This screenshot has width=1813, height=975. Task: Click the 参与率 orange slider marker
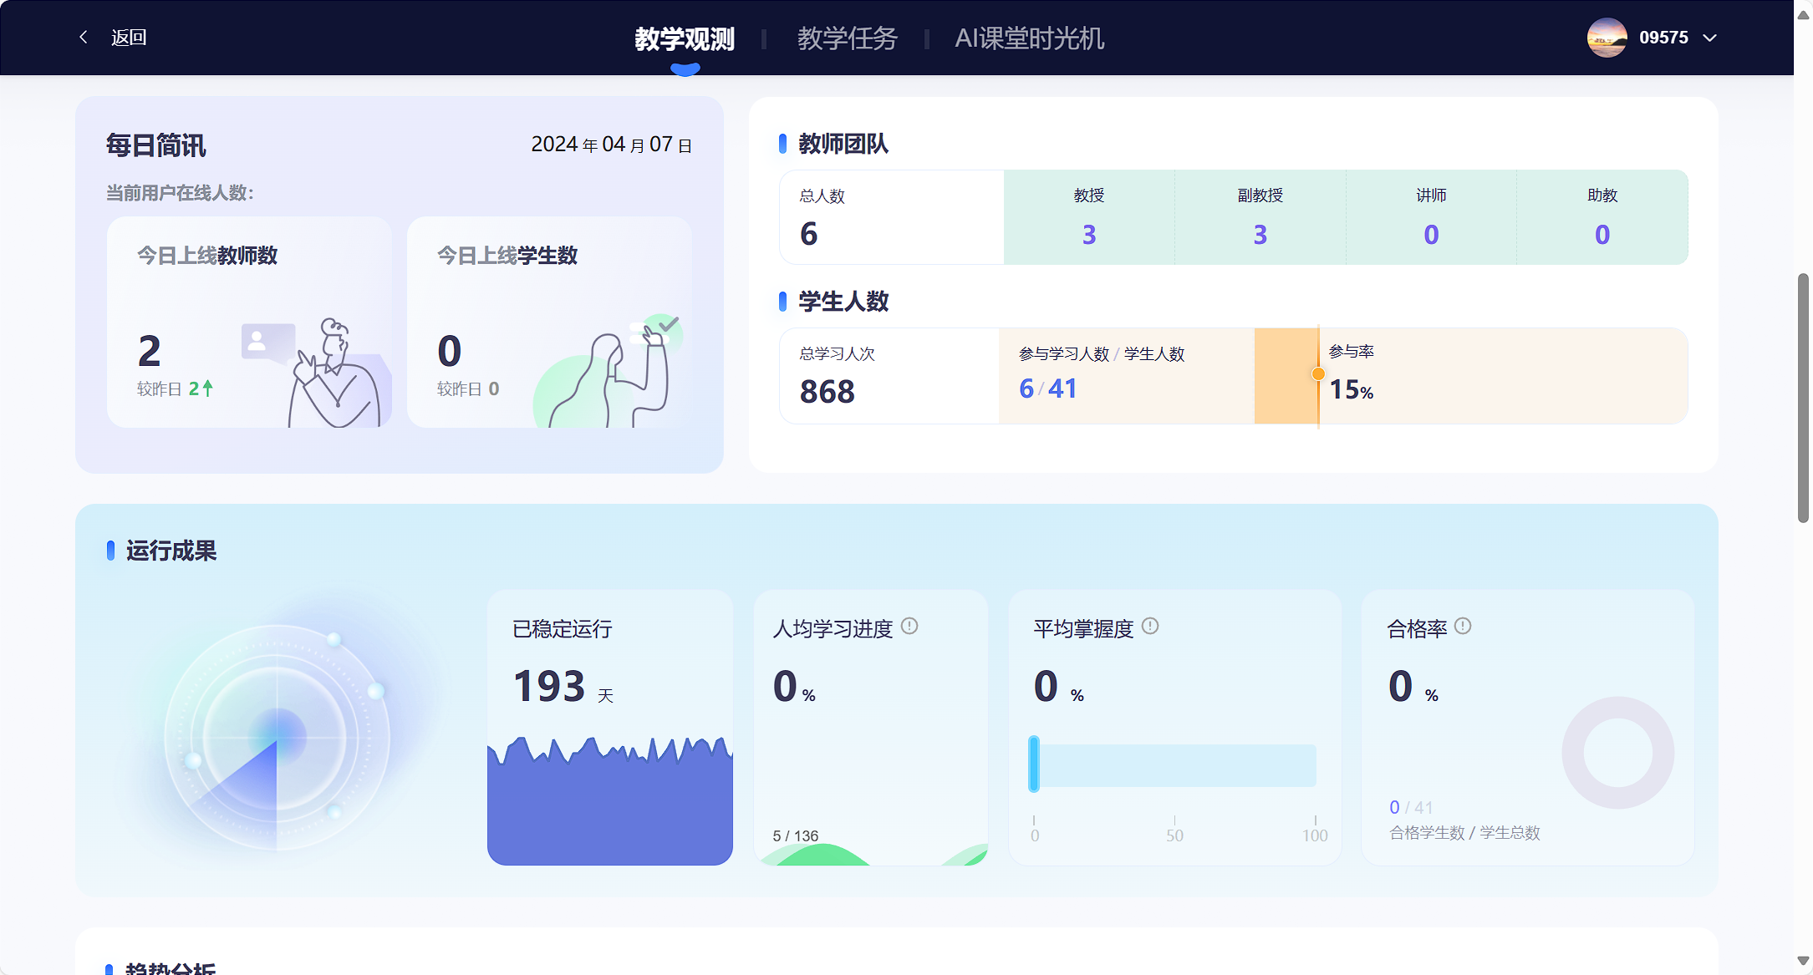(x=1318, y=374)
